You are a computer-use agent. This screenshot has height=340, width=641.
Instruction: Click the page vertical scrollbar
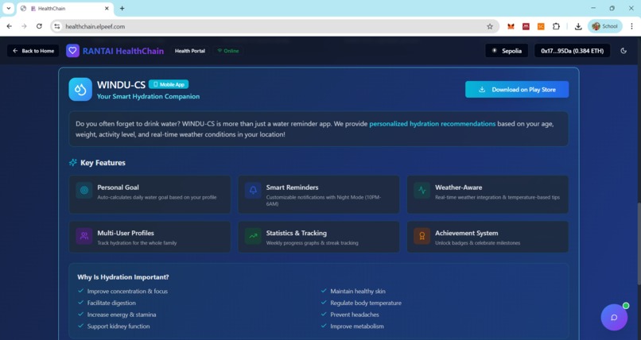tap(638, 243)
